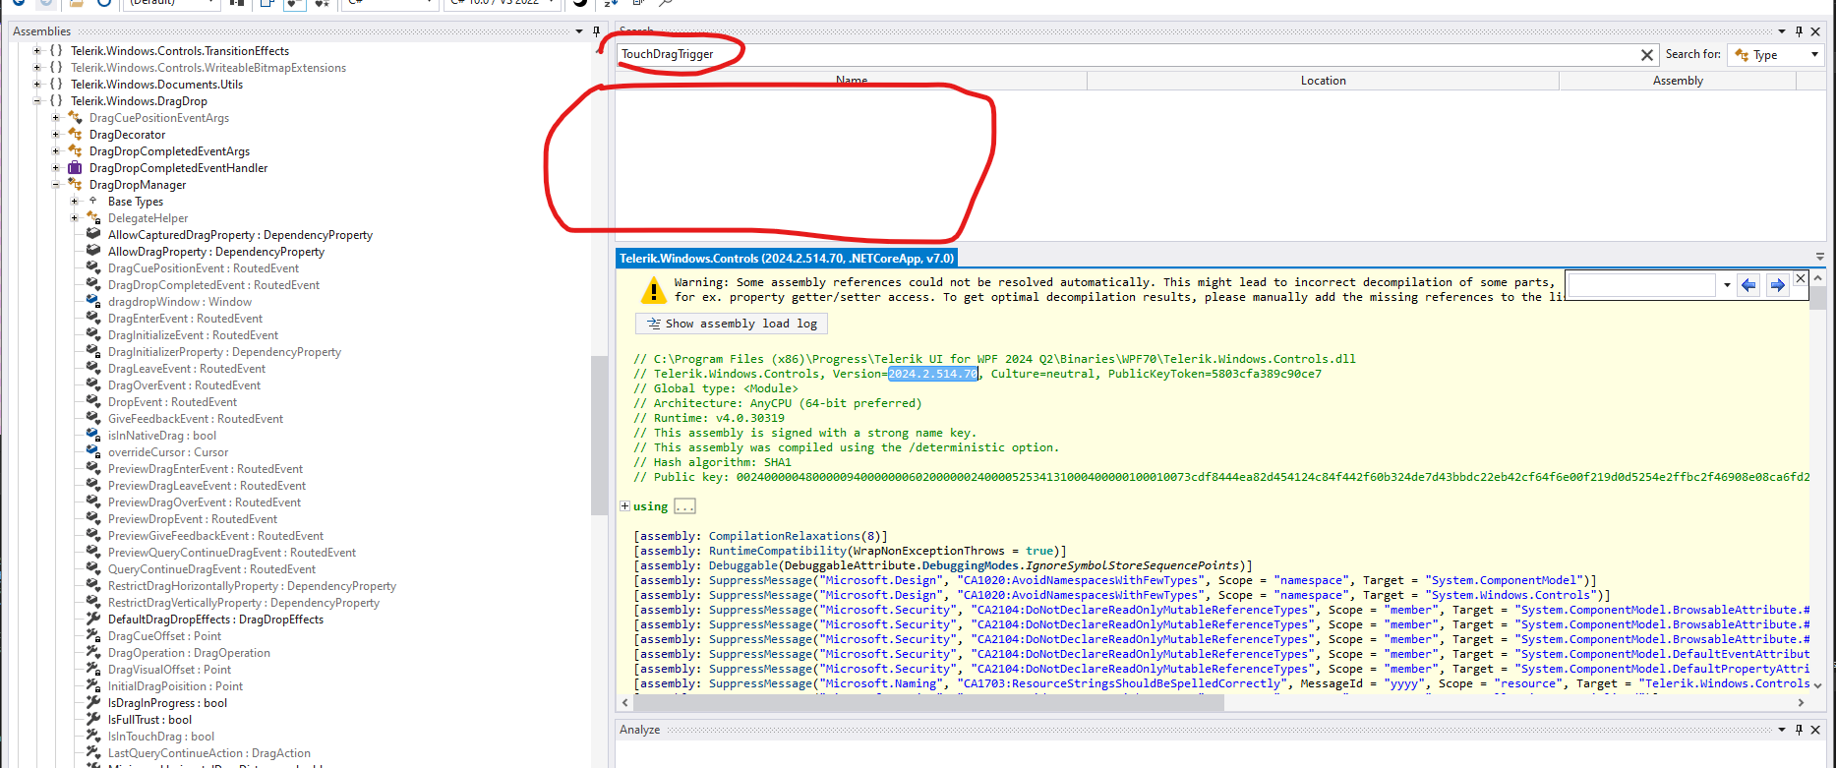Click the Telerik.Windows.DragDrop namespace braces icon
1836x768 pixels.
pyautogui.click(x=56, y=101)
